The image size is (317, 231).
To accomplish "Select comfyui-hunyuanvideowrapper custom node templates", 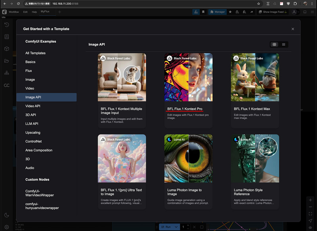I will [46, 206].
